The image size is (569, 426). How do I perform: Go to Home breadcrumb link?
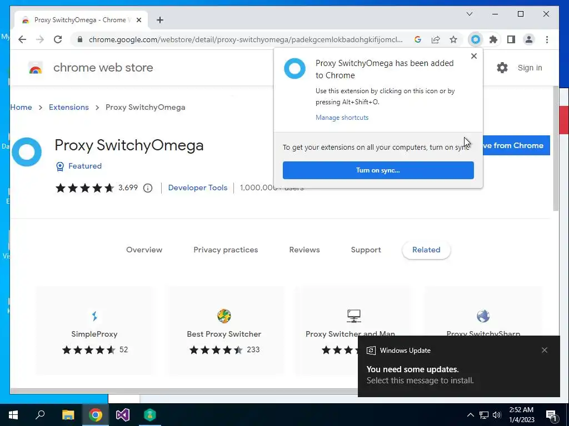(x=21, y=107)
